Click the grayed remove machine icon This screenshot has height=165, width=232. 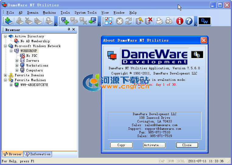[83, 21]
